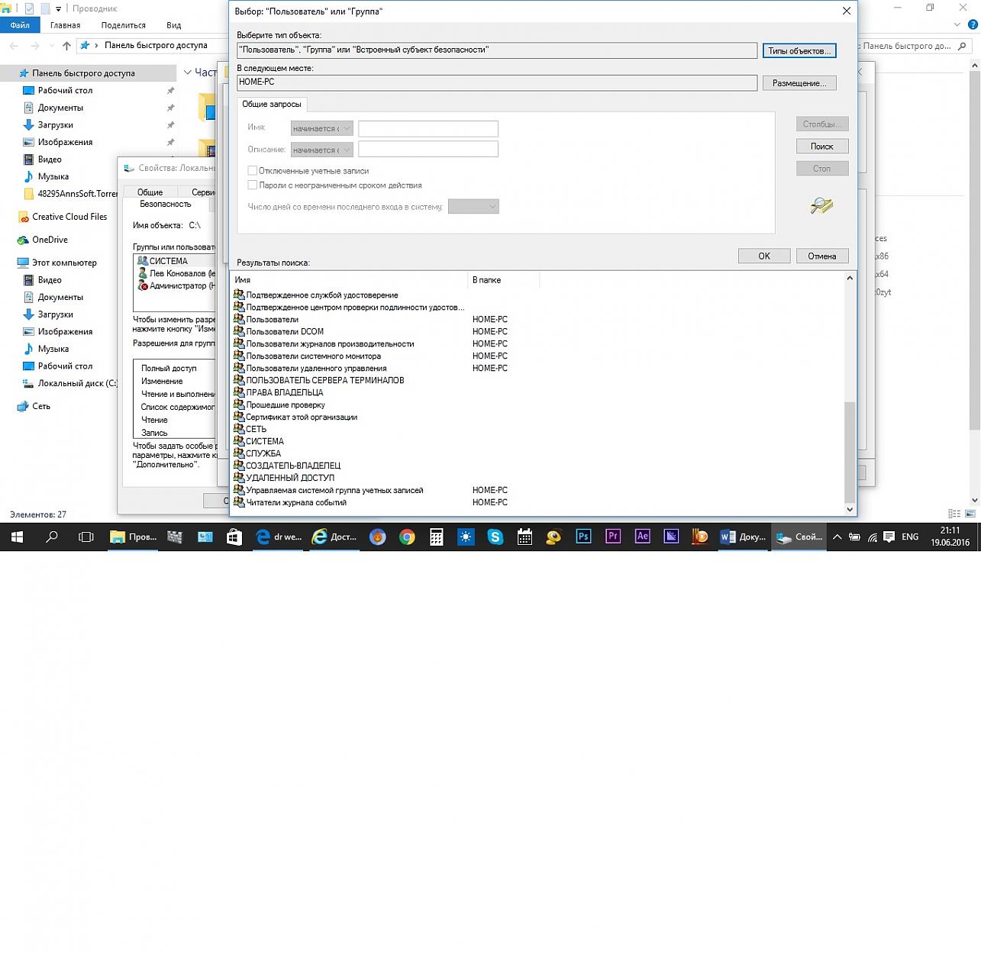This screenshot has height=954, width=981.
Task: Click the search results vertical scrollbar
Action: click(x=850, y=451)
